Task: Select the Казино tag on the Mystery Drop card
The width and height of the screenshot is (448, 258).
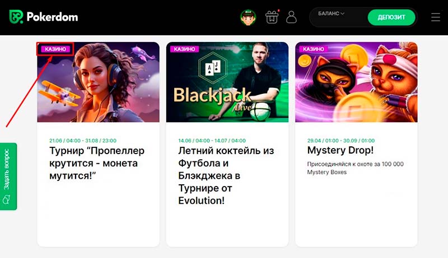Action: tap(313, 49)
